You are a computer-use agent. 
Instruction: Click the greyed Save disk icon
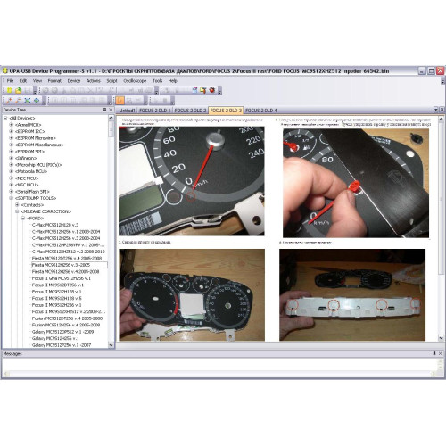[x=28, y=90]
